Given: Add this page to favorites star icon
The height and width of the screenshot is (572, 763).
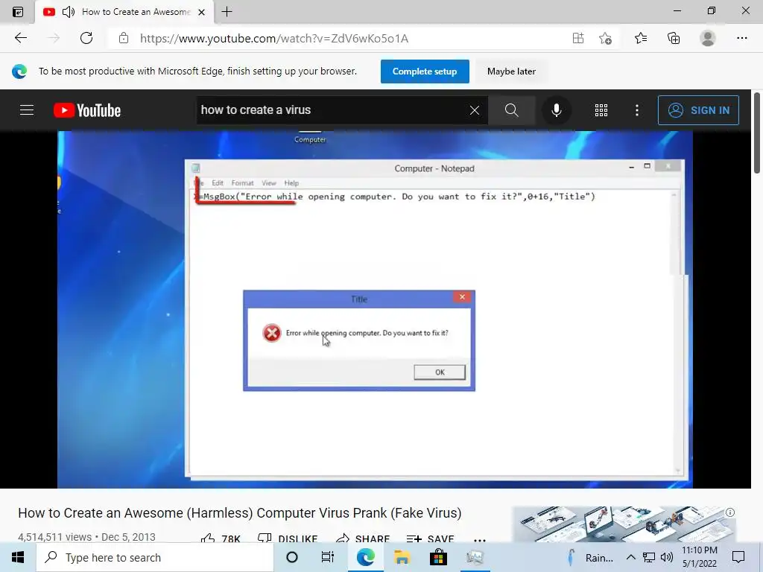Looking at the screenshot, I should [605, 38].
